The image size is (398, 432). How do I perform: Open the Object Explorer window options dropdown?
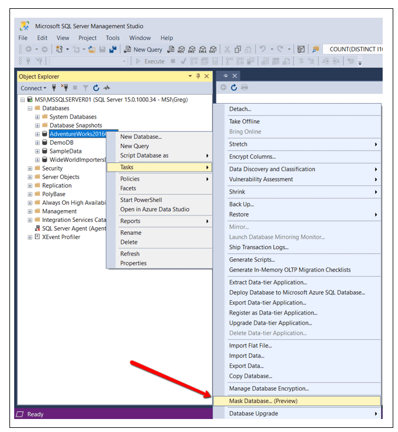(190, 76)
